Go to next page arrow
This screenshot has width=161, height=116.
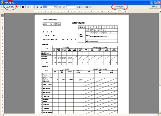[x=64, y=7]
